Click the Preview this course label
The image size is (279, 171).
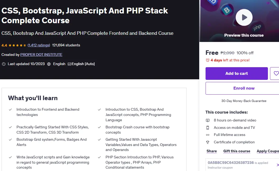(x=244, y=35)
